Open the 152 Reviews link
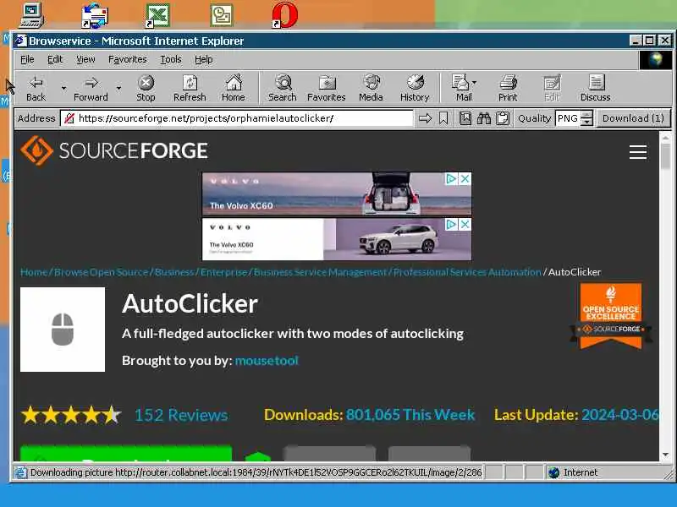The width and height of the screenshot is (677, 507). point(181,415)
